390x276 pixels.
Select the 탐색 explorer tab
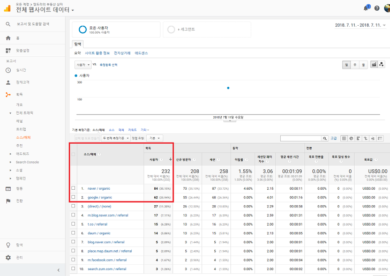78,44
